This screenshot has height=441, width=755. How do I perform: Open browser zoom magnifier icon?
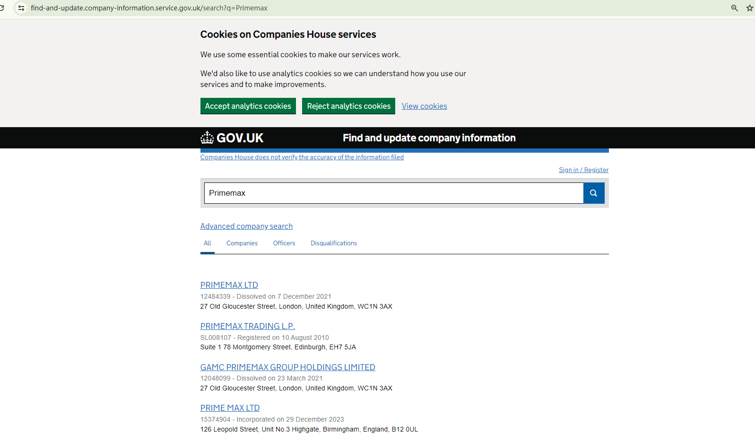735,8
